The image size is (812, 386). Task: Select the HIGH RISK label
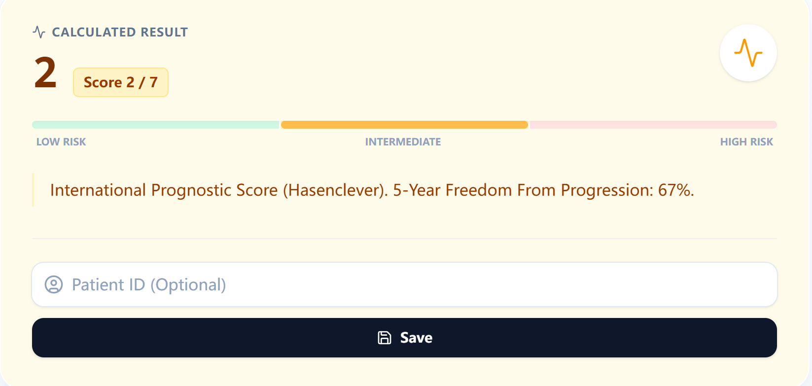(x=746, y=141)
